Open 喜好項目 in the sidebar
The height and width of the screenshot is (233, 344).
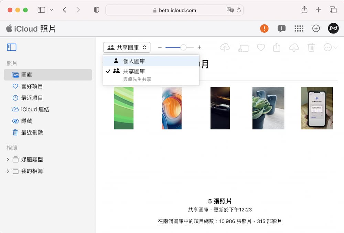(32, 86)
